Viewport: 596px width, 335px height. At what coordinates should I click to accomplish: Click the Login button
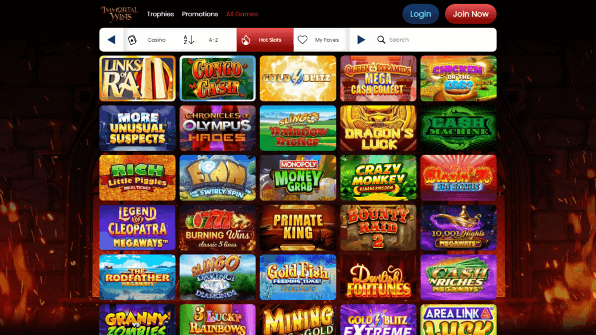pos(420,14)
